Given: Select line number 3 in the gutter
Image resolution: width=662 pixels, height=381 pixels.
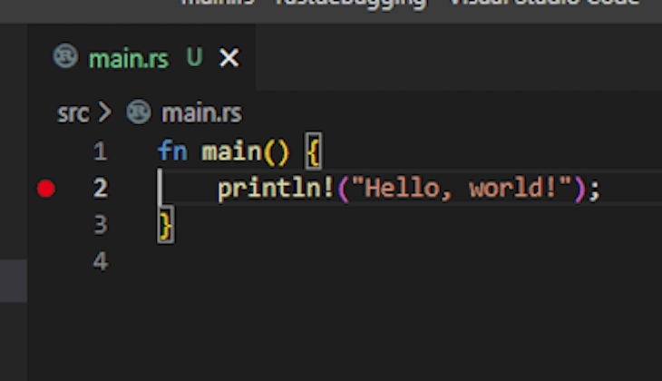Looking at the screenshot, I should (x=100, y=224).
